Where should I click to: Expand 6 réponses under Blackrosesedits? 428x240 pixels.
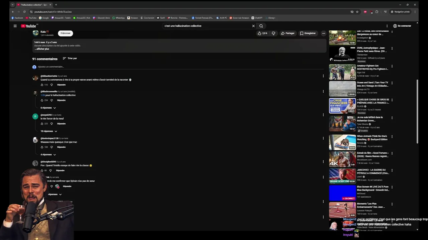coord(48,108)
